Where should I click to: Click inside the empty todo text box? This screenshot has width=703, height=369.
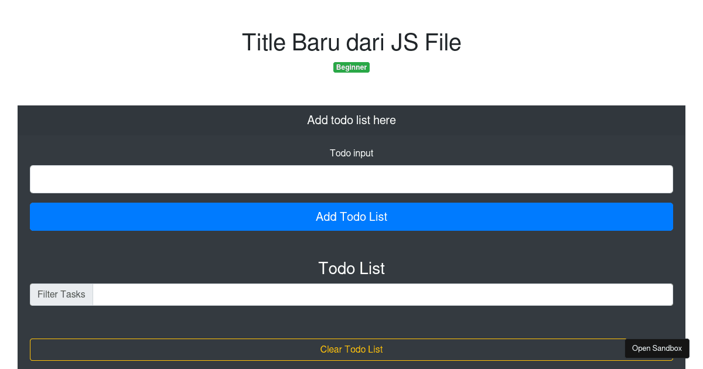pos(351,179)
